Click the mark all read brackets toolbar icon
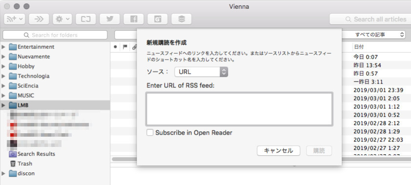 click(86, 19)
